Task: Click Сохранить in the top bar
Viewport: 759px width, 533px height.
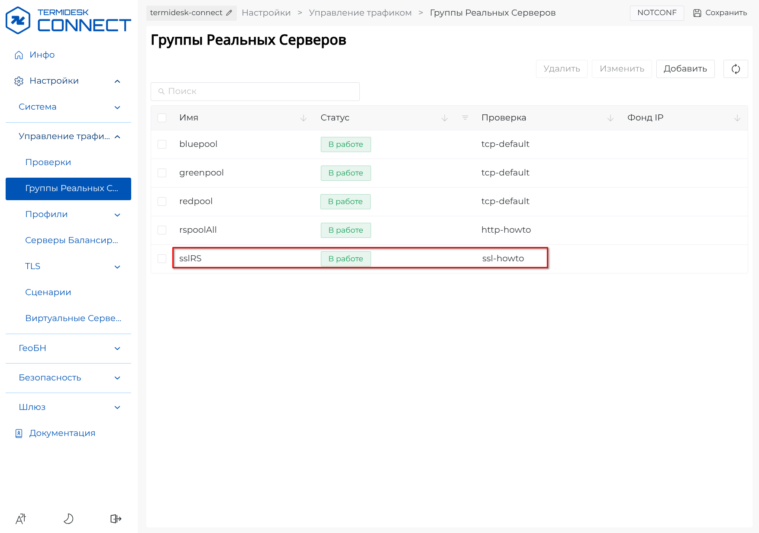Action: pyautogui.click(x=720, y=13)
